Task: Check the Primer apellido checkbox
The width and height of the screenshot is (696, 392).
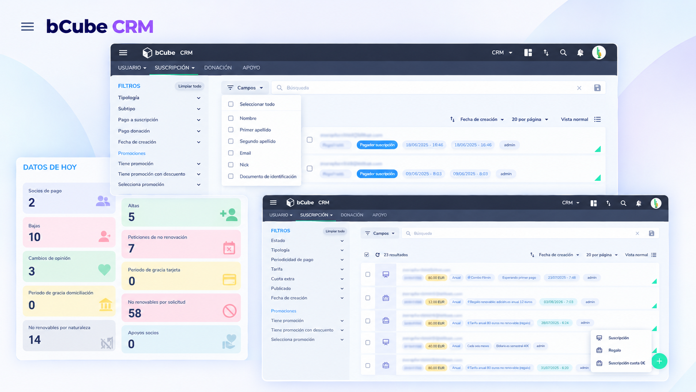Action: click(231, 130)
